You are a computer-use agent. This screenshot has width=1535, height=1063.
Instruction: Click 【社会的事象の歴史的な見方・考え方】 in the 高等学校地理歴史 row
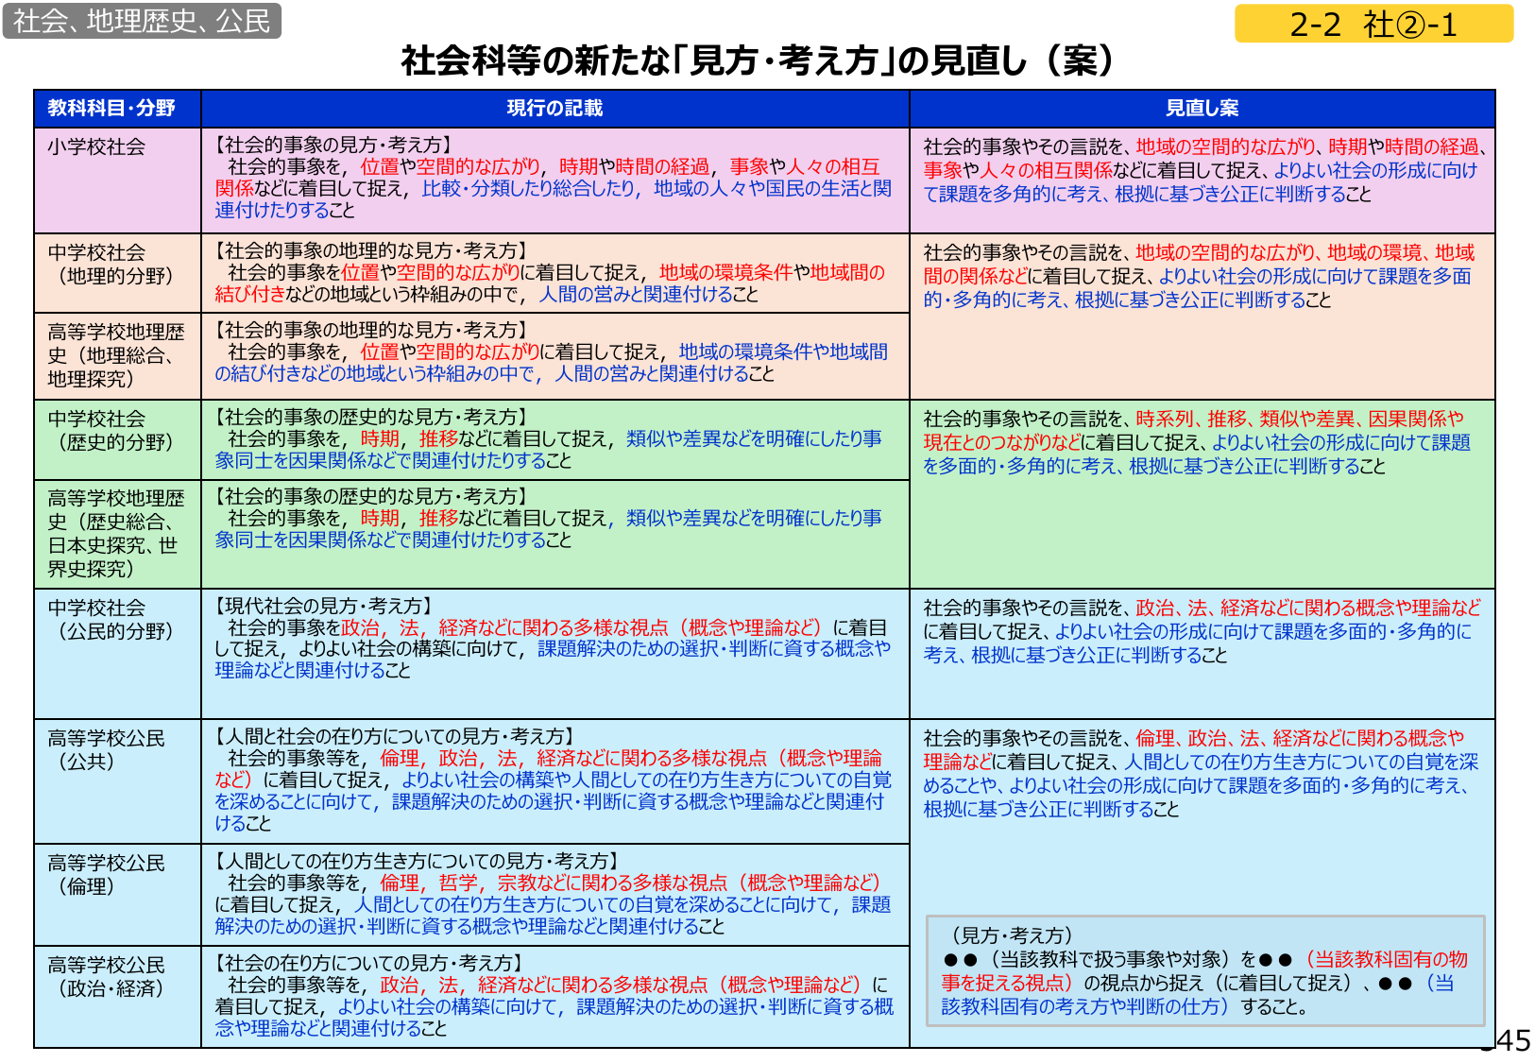(372, 496)
